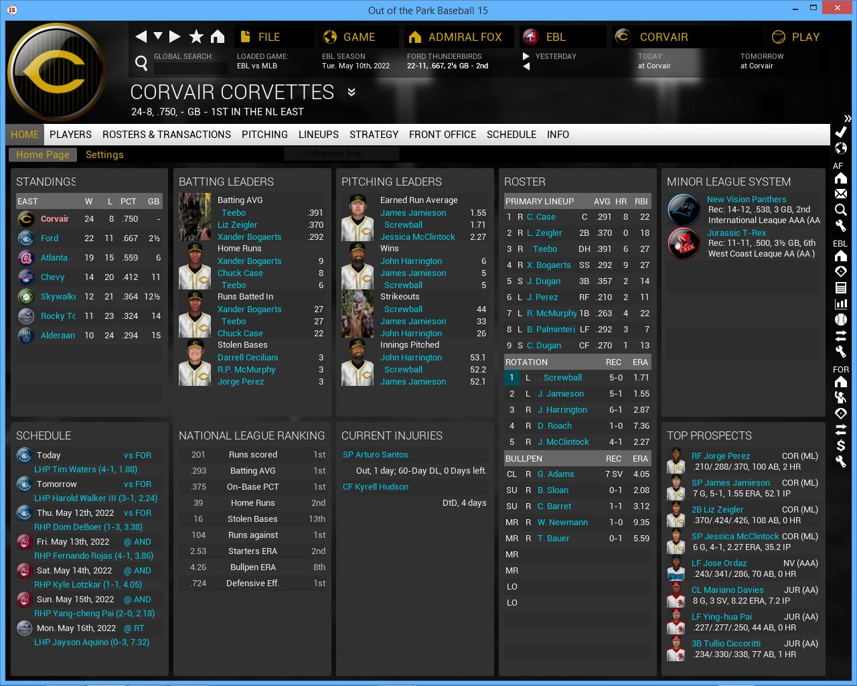Click the checkmark icon atop right sidebar

click(x=841, y=132)
